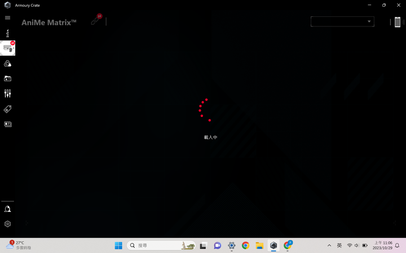The width and height of the screenshot is (406, 253).
Task: Expand the dropdown box at top right
Action: click(342, 21)
